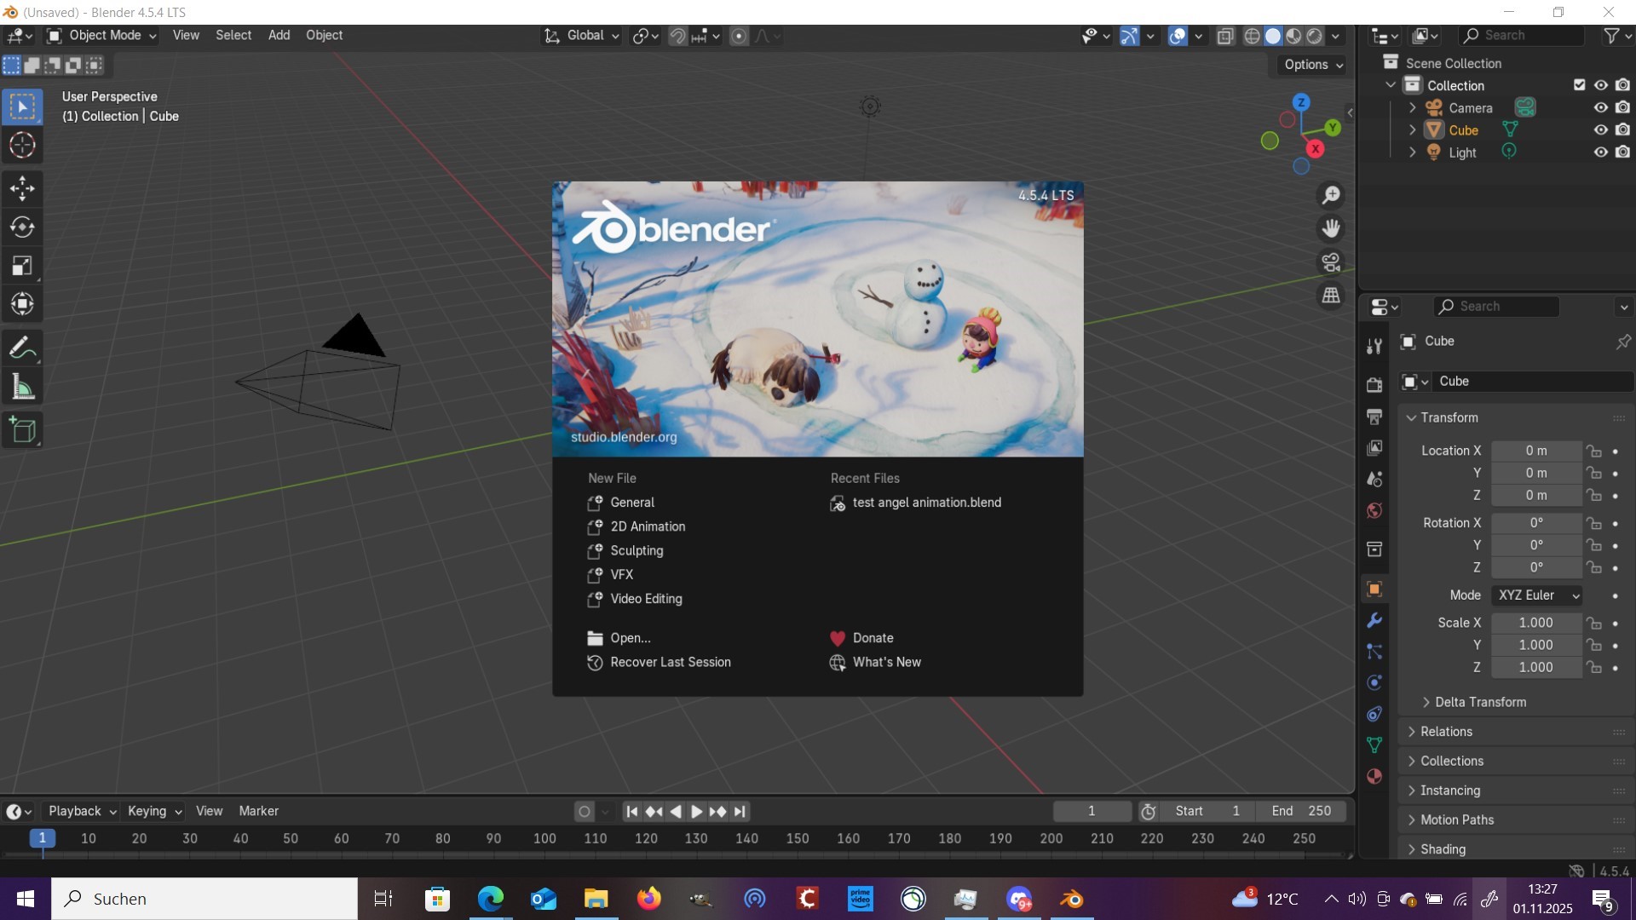Select the Add Cube tool
This screenshot has height=920, width=1636.
[22, 430]
